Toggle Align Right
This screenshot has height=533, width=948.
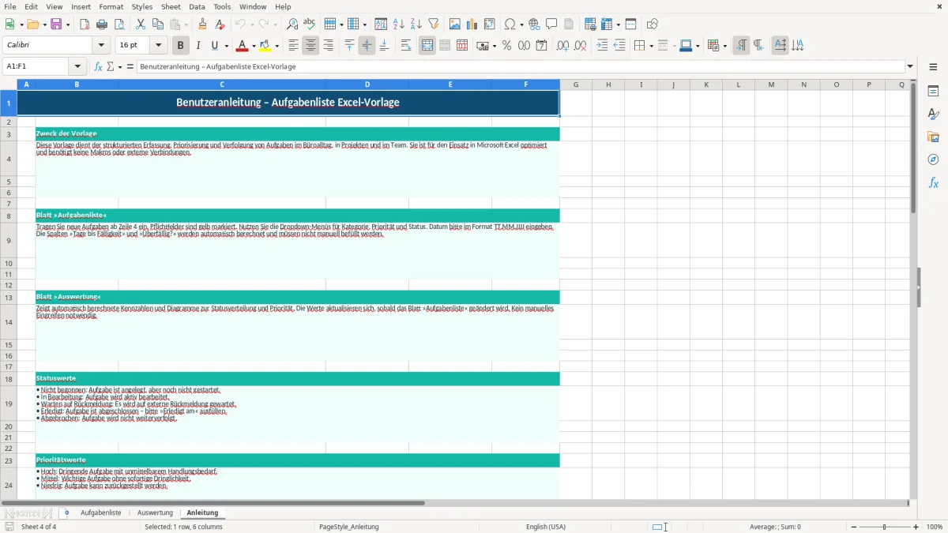click(x=328, y=46)
